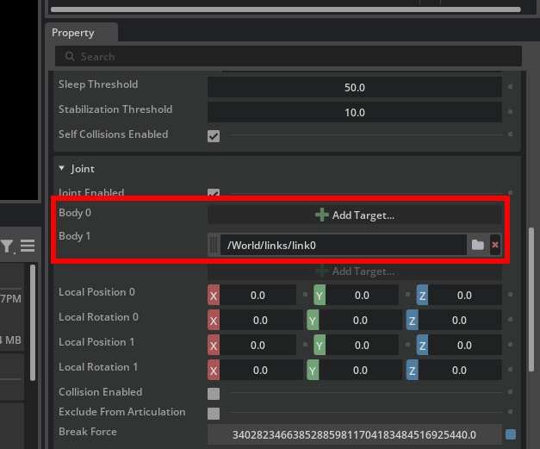Image resolution: width=540 pixels, height=449 pixels.
Task: Click the Break Force value field
Action: click(355, 434)
